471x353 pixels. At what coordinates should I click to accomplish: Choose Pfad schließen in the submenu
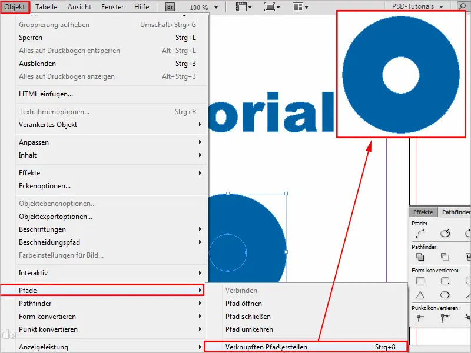tap(306, 317)
